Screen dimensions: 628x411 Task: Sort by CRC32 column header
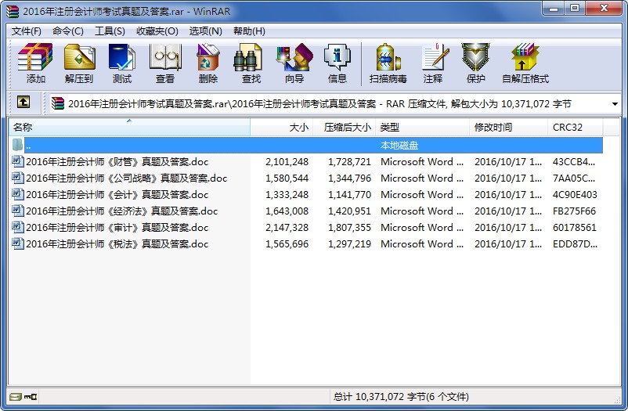tap(575, 128)
